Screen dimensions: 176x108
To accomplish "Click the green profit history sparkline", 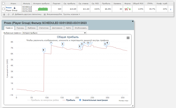I will click(41, 9).
